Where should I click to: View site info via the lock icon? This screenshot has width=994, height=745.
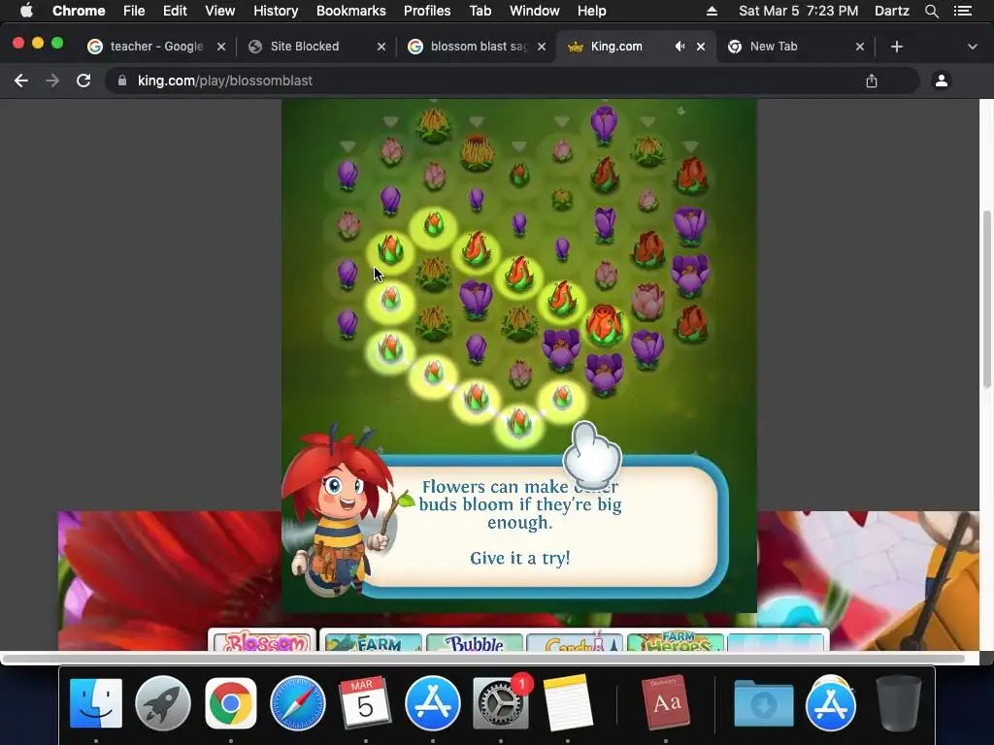click(x=122, y=81)
